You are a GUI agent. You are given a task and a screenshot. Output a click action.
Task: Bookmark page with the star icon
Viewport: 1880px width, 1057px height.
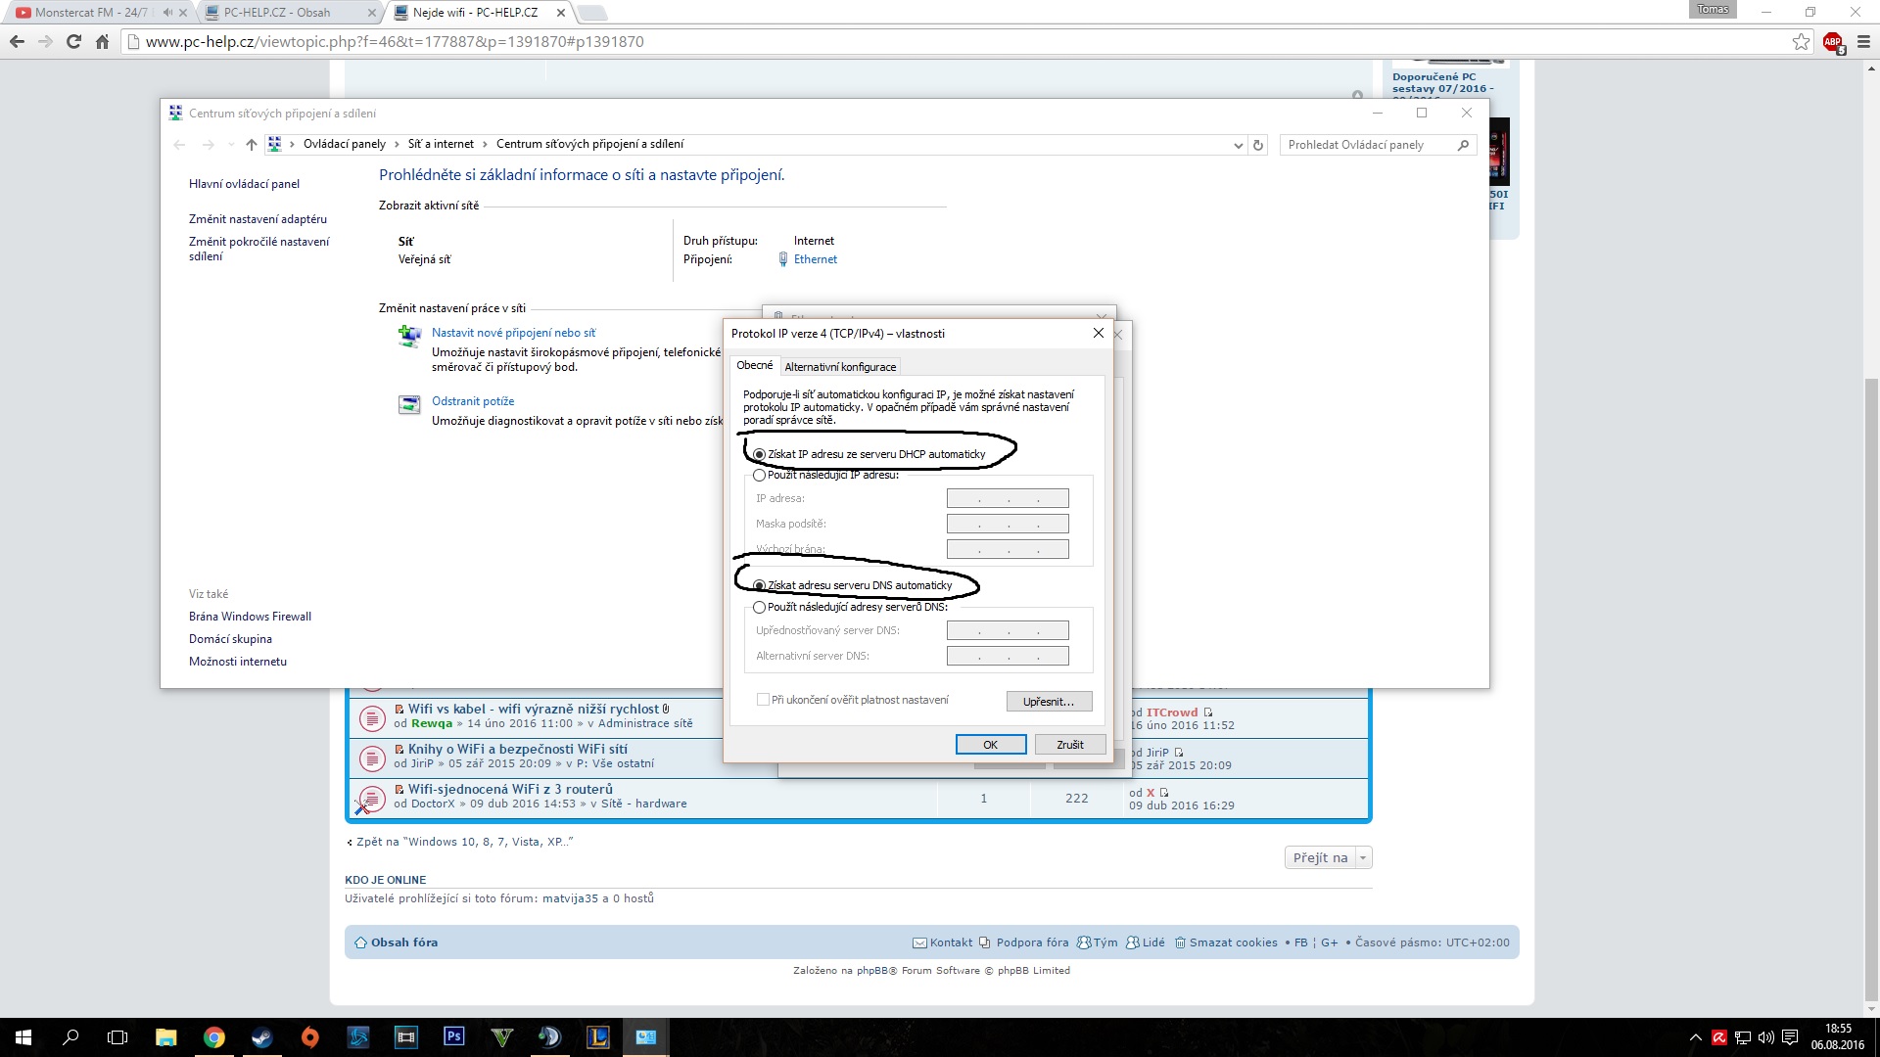click(x=1801, y=41)
